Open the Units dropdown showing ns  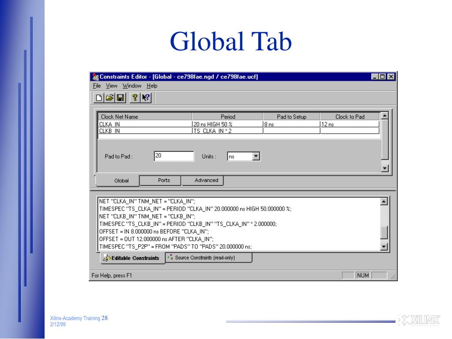(244, 156)
